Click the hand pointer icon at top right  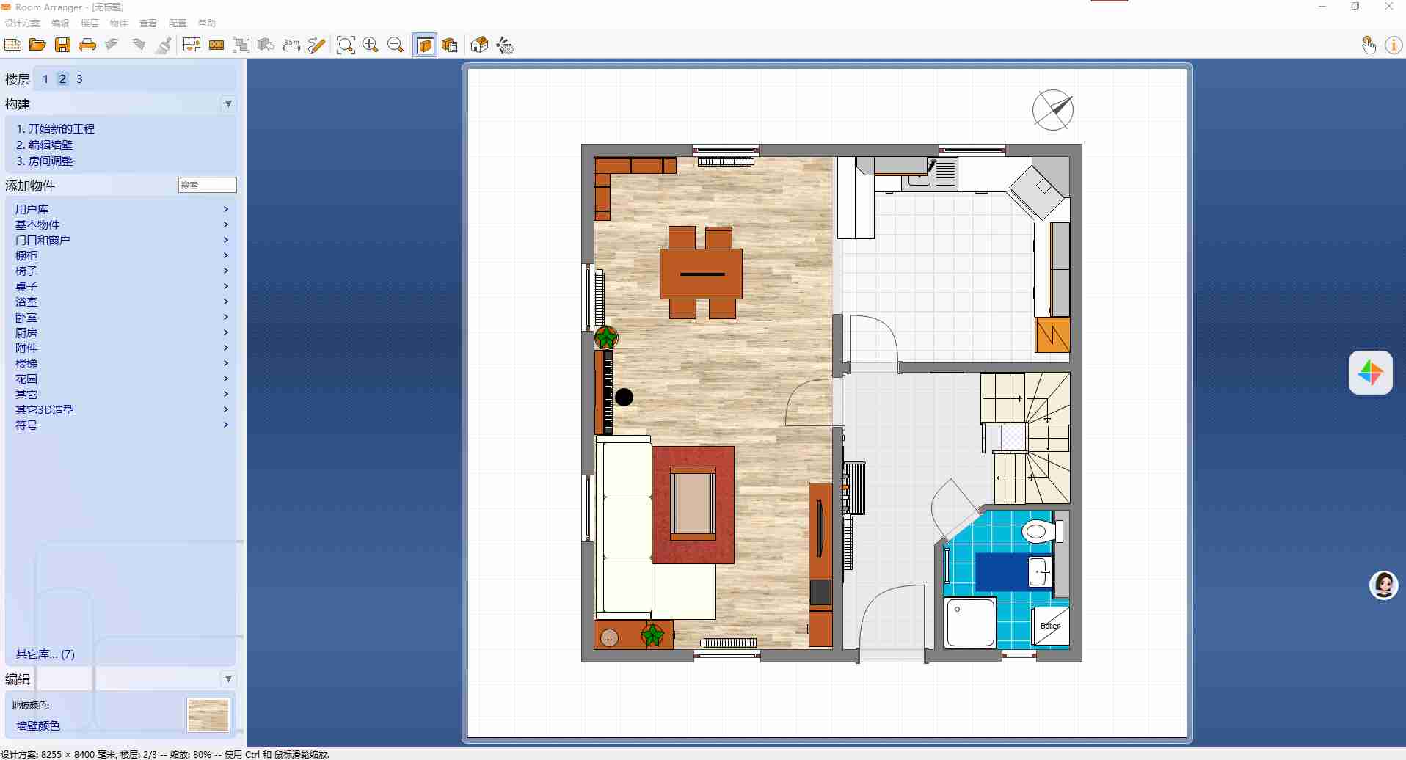[1369, 45]
